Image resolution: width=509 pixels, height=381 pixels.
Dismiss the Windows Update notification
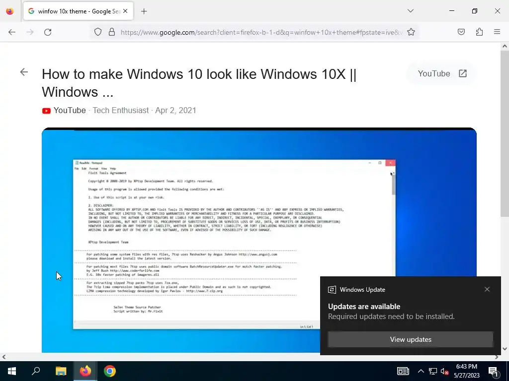(x=487, y=289)
